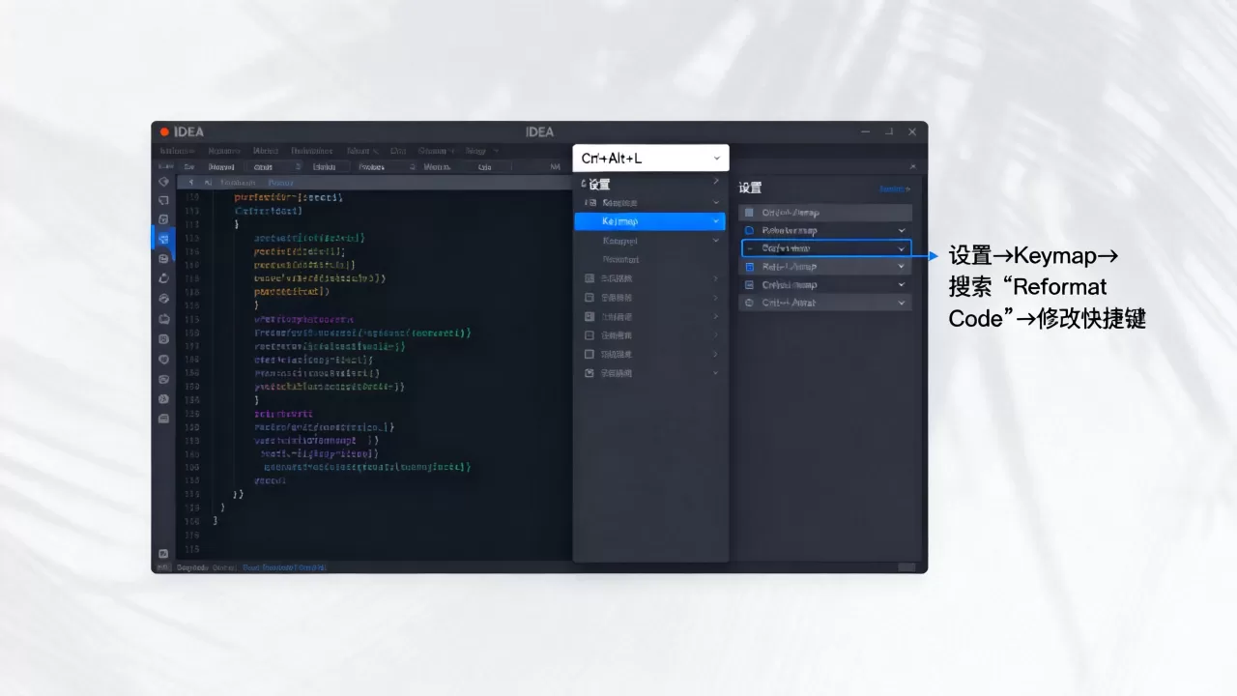Expand the chevron beside the left 设置 header
The image size is (1237, 696).
[716, 182]
